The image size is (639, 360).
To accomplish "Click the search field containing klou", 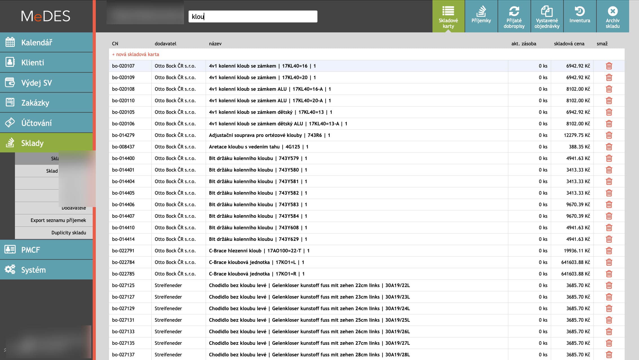I will click(253, 17).
